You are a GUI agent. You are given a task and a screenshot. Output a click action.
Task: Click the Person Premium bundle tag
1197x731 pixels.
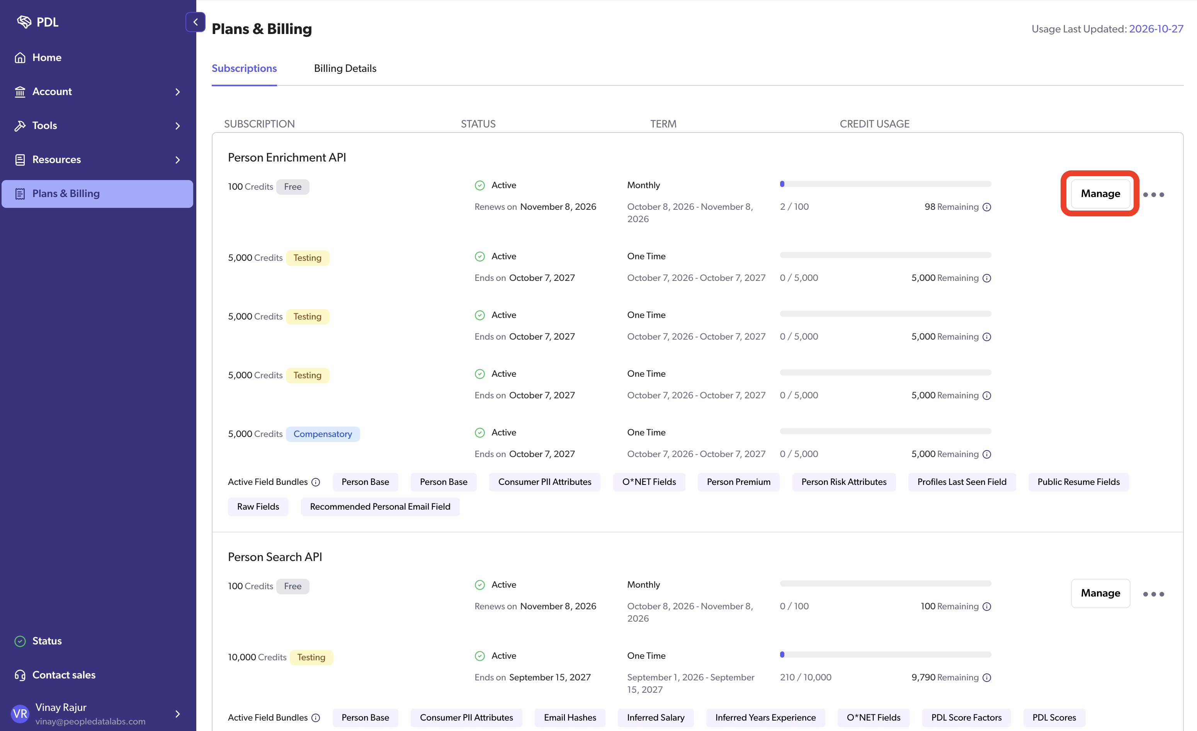[x=738, y=482]
